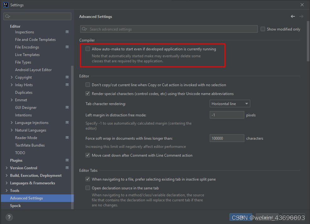Expand the Tools section
The width and height of the screenshot is (310, 224).
pos(7,190)
